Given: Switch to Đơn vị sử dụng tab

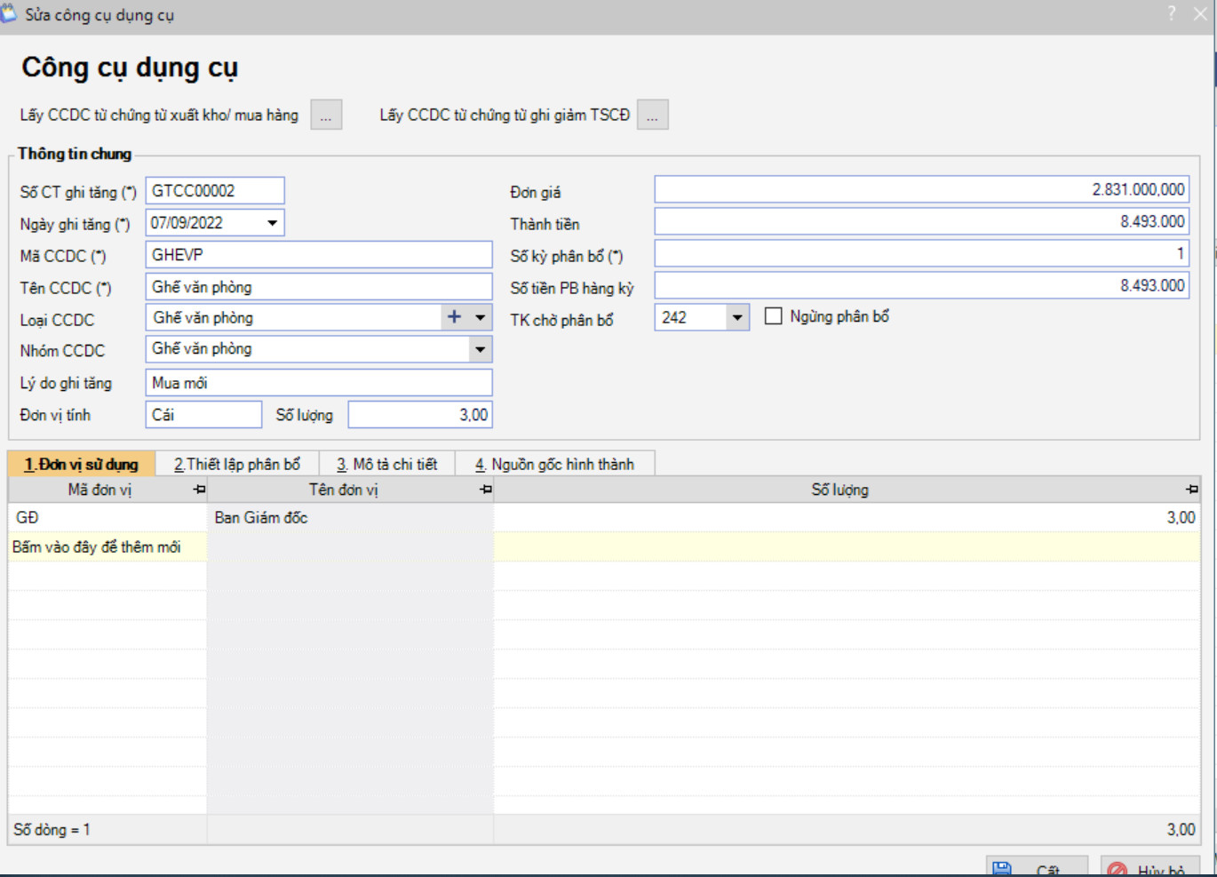Looking at the screenshot, I should click(x=82, y=464).
